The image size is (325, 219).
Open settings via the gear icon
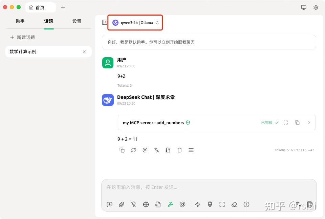coord(316,7)
